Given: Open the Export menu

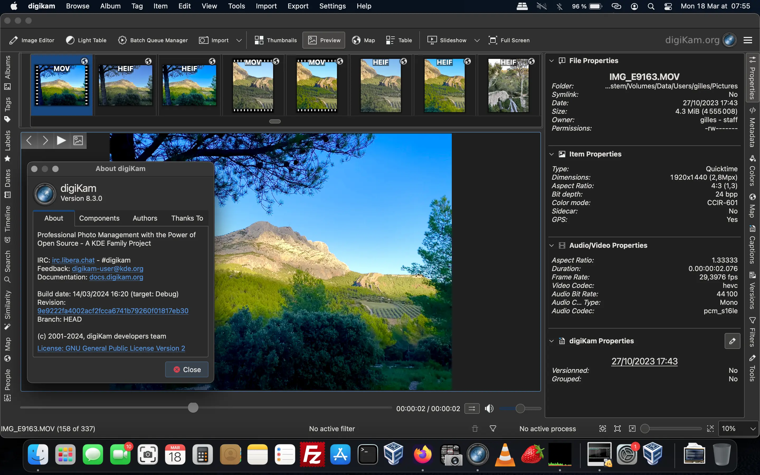Looking at the screenshot, I should coord(297,6).
